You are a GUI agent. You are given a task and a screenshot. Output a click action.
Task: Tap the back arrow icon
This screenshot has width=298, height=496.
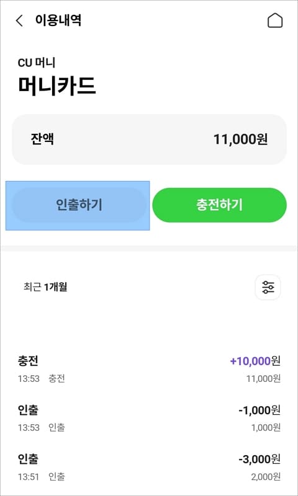(19, 21)
